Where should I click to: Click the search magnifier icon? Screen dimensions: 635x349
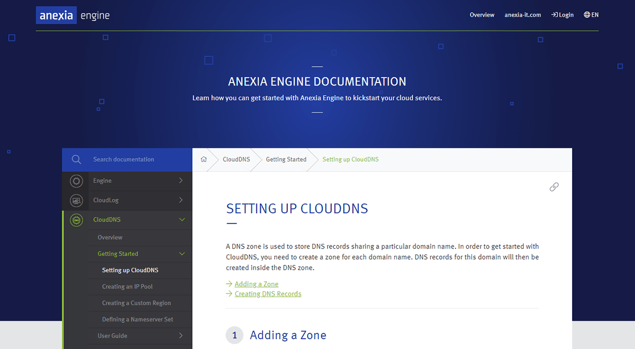76,159
